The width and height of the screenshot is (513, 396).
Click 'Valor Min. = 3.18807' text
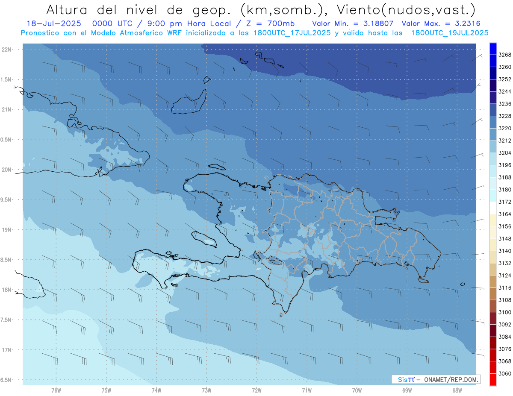(352, 24)
